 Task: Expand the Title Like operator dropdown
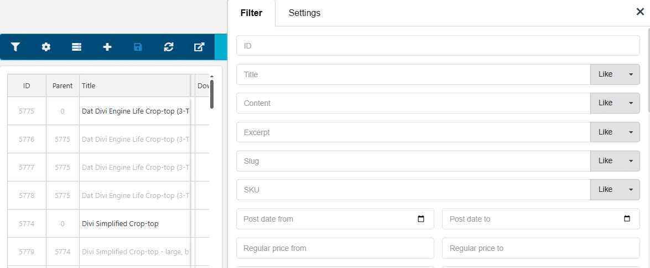click(615, 74)
